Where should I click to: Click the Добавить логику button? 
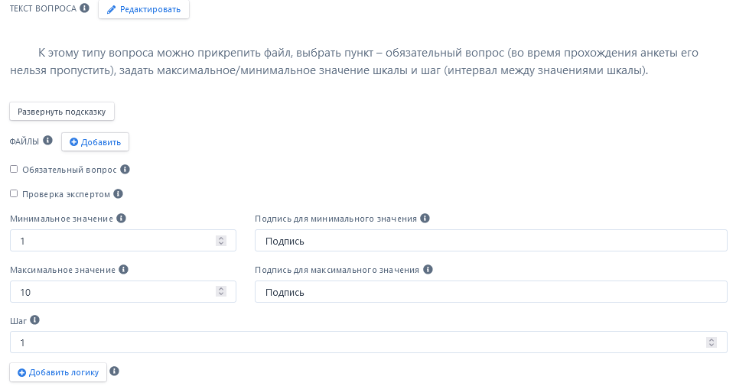(x=58, y=372)
